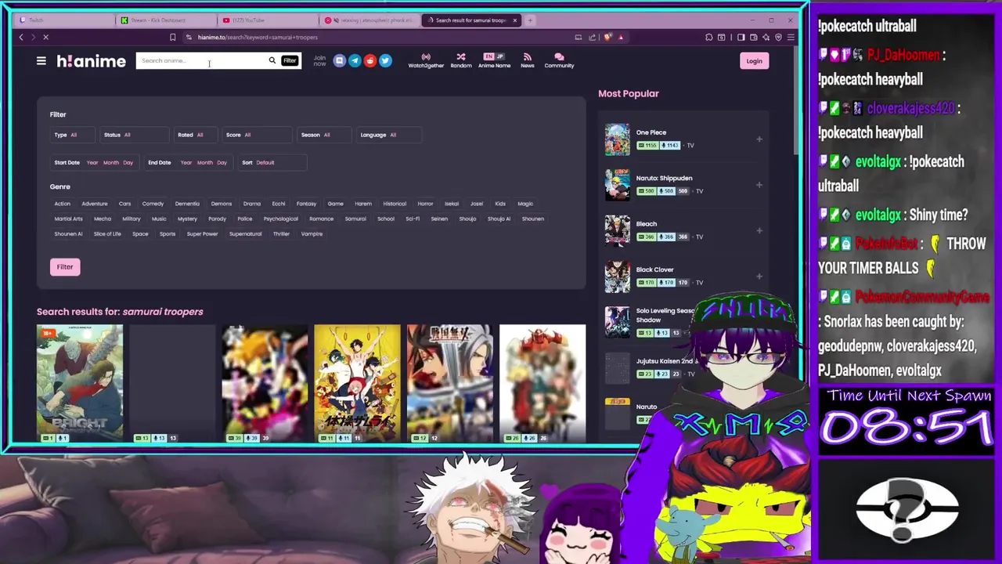Click the pink Filter apply button
Viewport: 1002px width, 564px height.
pos(65,267)
